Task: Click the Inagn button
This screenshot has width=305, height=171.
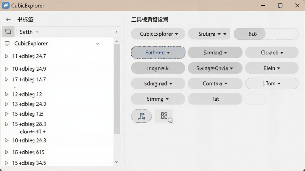Action: [x=158, y=68]
